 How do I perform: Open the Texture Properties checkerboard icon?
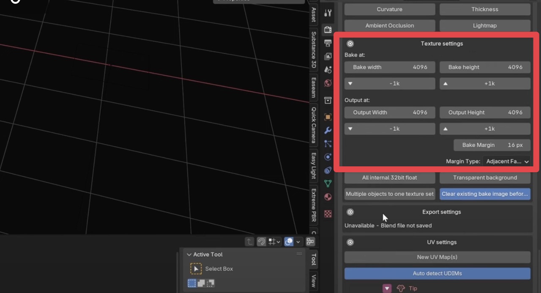tap(328, 214)
